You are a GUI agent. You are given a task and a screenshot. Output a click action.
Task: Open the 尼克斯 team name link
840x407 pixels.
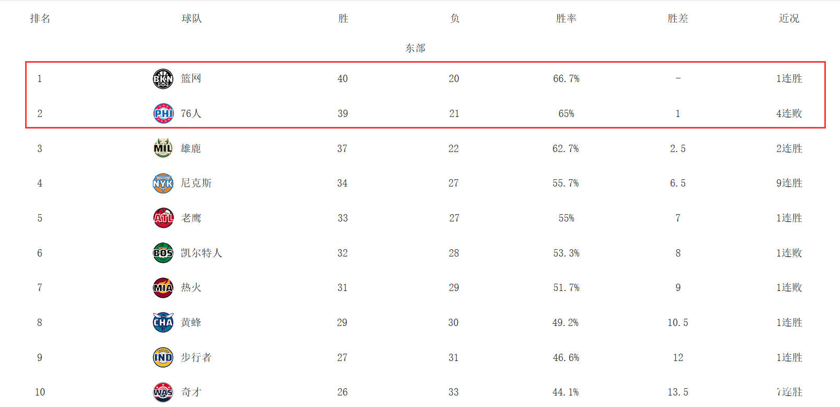(197, 183)
